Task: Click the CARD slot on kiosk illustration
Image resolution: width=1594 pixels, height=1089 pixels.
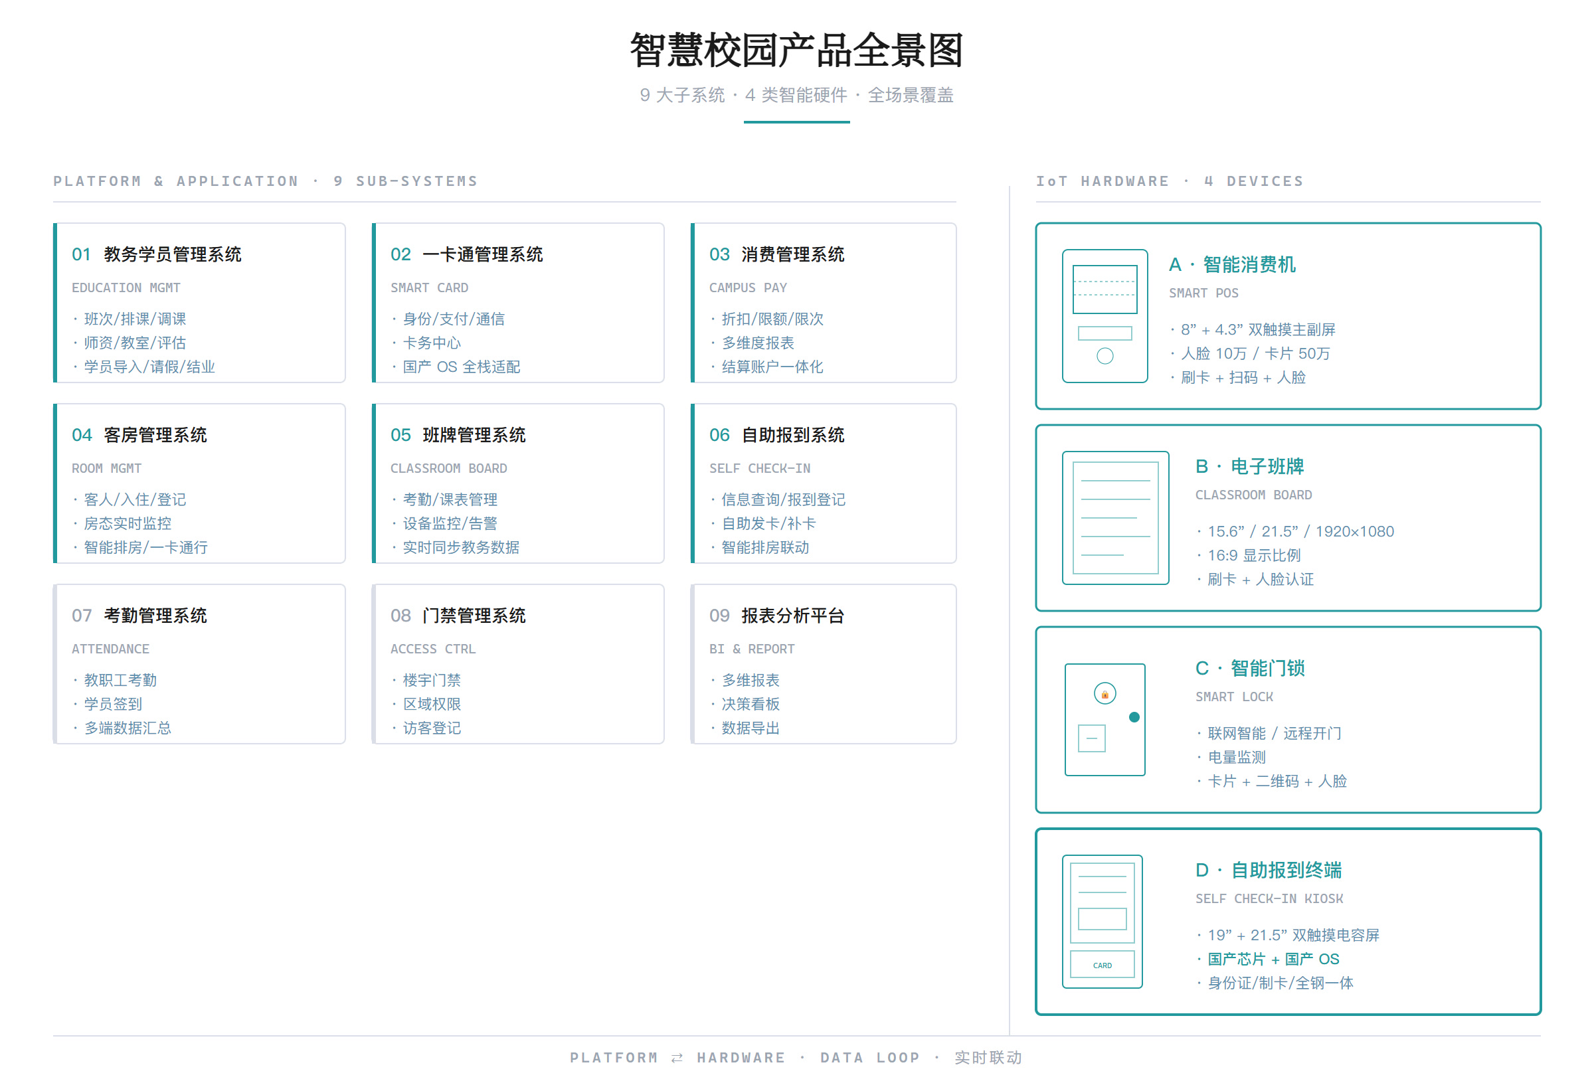Action: tap(1102, 964)
